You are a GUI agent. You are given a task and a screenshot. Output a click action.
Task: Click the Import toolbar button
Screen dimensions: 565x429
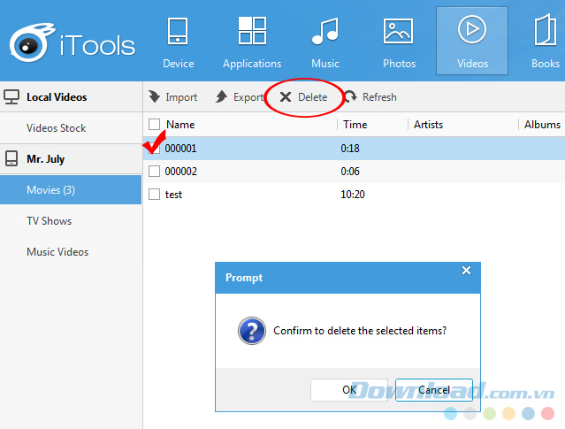(173, 97)
